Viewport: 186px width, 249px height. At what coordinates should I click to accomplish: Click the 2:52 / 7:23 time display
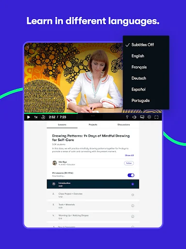tap(57, 117)
